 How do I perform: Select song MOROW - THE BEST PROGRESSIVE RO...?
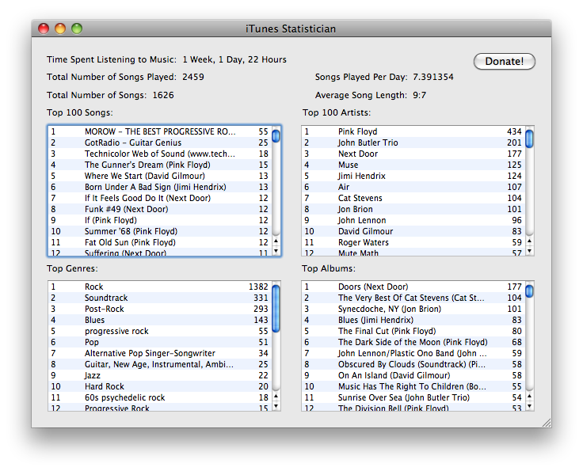pos(160,131)
